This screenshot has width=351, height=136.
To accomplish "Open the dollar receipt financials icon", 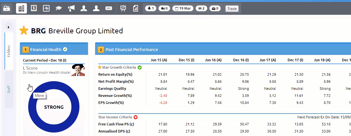I will click(x=34, y=9).
